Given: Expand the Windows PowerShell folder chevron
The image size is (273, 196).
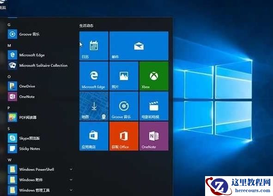Looking at the screenshot, I should pos(71,169).
